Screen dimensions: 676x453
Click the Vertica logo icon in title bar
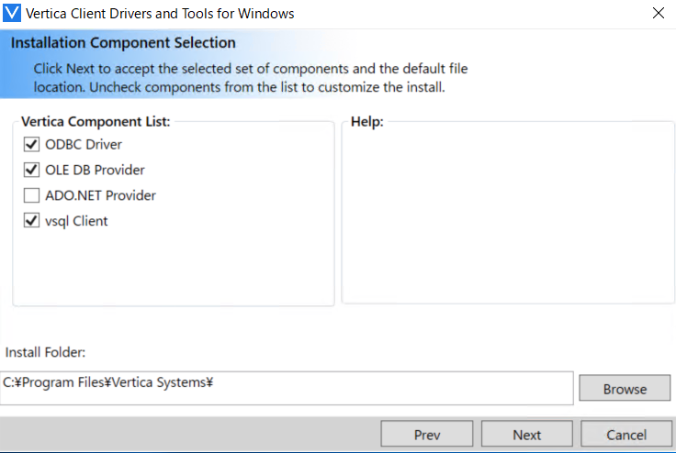click(12, 14)
